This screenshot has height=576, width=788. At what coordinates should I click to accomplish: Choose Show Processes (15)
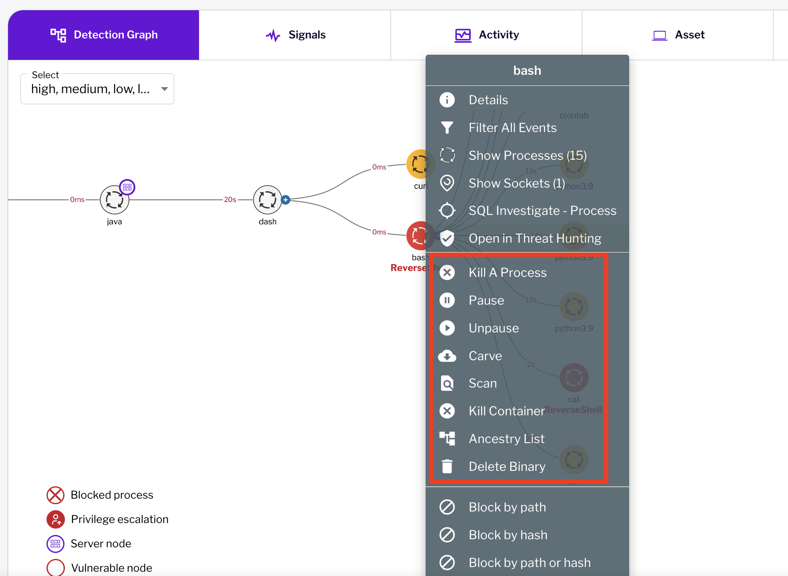527,156
